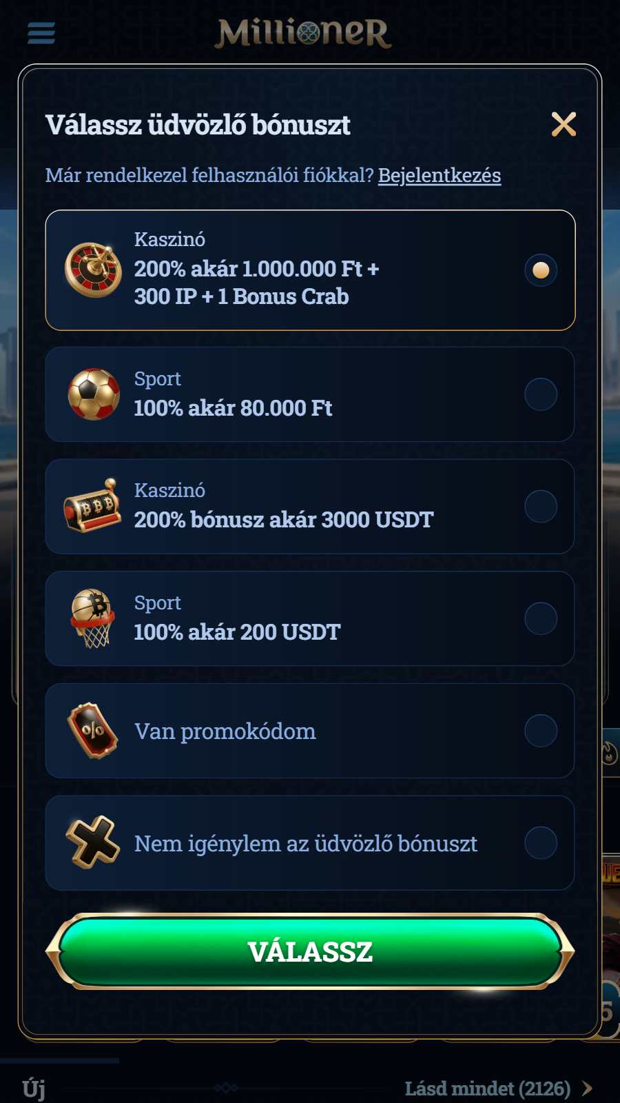This screenshot has height=1103, width=620.
Task: Open Lásd mindet (2126) link
Action: tap(488, 1088)
